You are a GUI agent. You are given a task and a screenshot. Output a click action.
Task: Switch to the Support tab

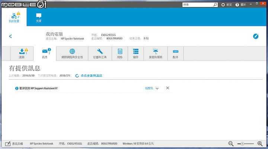(x=39, y=18)
